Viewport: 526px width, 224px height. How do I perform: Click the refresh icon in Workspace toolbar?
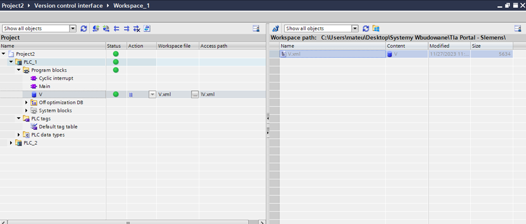[366, 28]
